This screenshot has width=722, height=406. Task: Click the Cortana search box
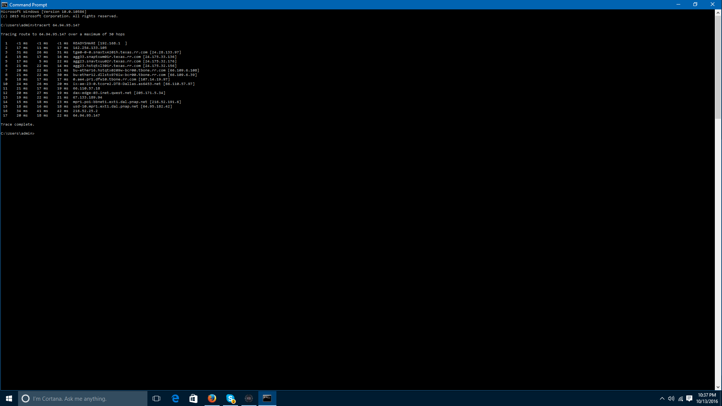click(x=83, y=398)
